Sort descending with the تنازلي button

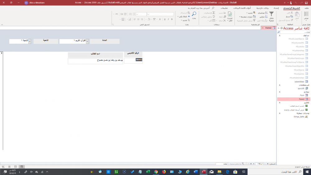pos(263,17)
